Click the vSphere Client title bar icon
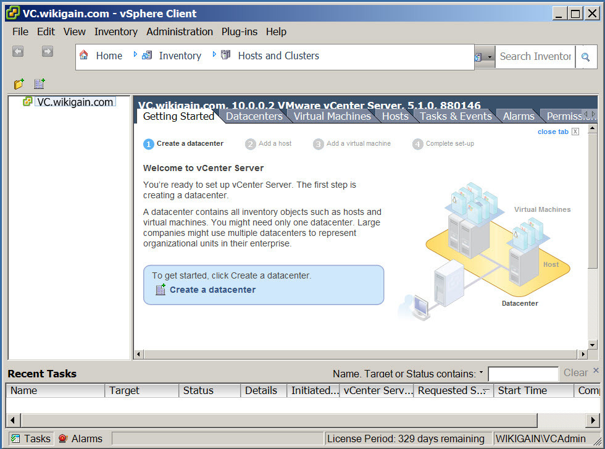Screen dimensions: 605x449 pyautogui.click(x=13, y=13)
